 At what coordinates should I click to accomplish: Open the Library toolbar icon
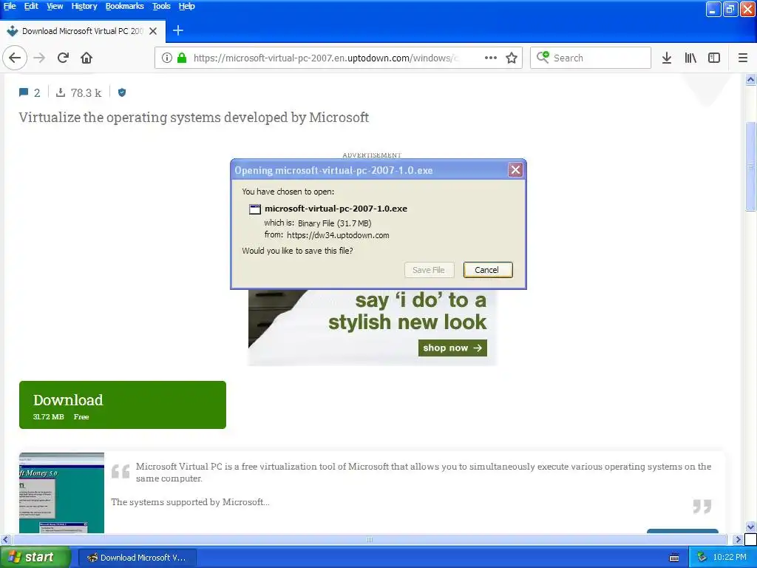pyautogui.click(x=690, y=58)
